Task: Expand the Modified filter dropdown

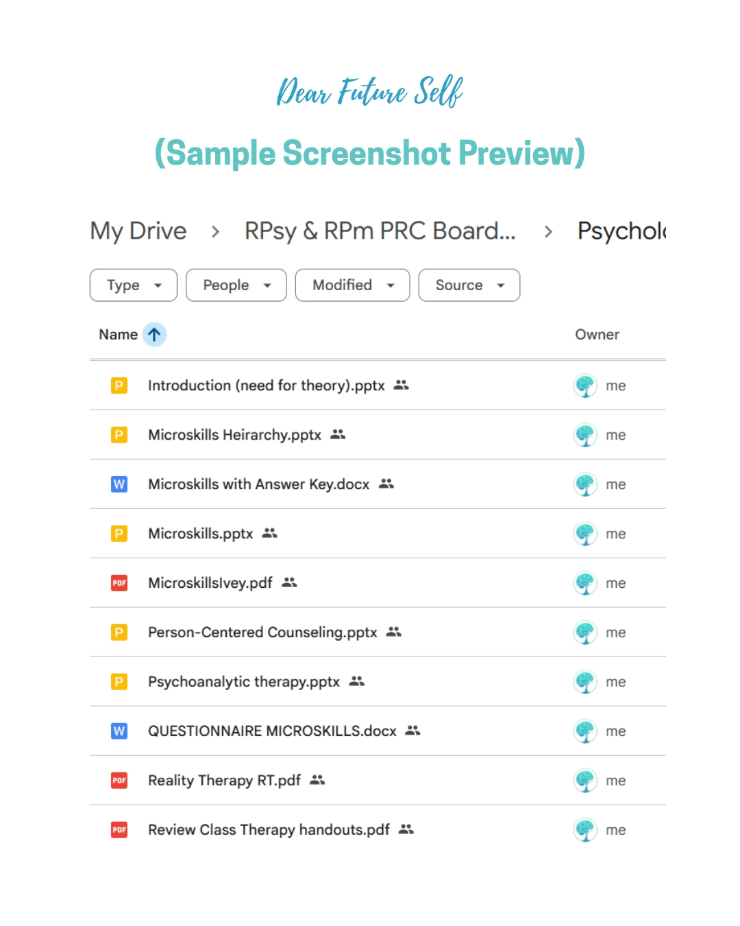Action: 352,285
